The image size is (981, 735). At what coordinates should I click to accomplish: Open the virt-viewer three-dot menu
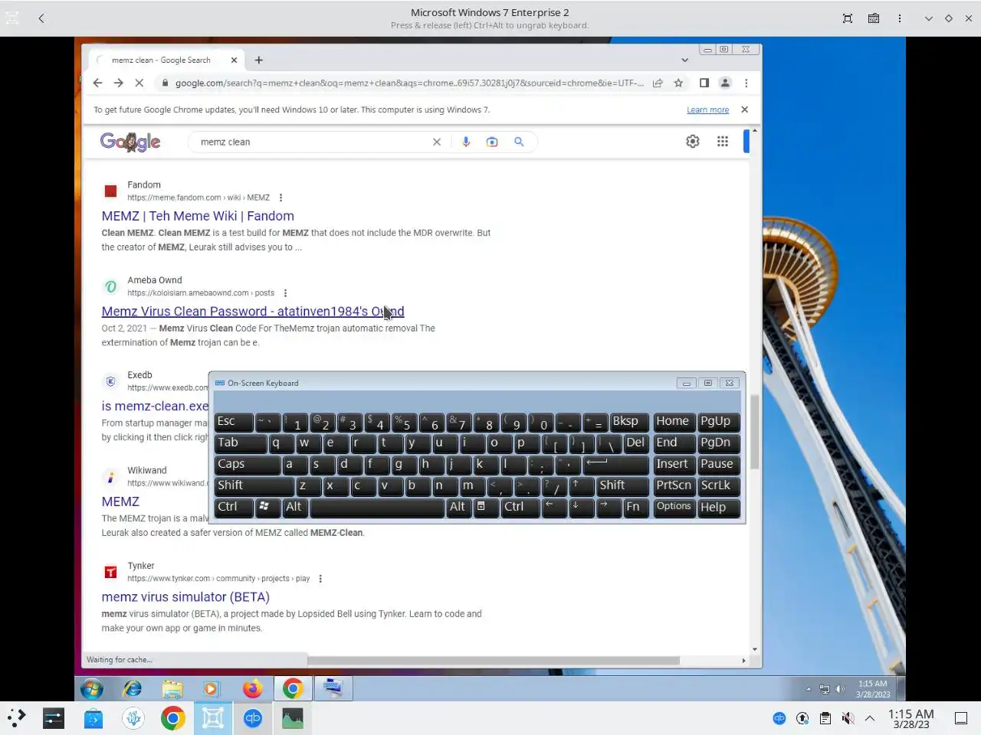(900, 18)
